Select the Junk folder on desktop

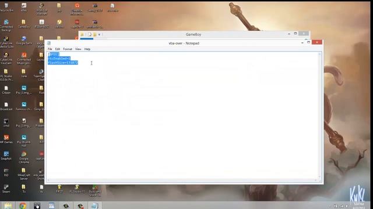tap(23, 73)
